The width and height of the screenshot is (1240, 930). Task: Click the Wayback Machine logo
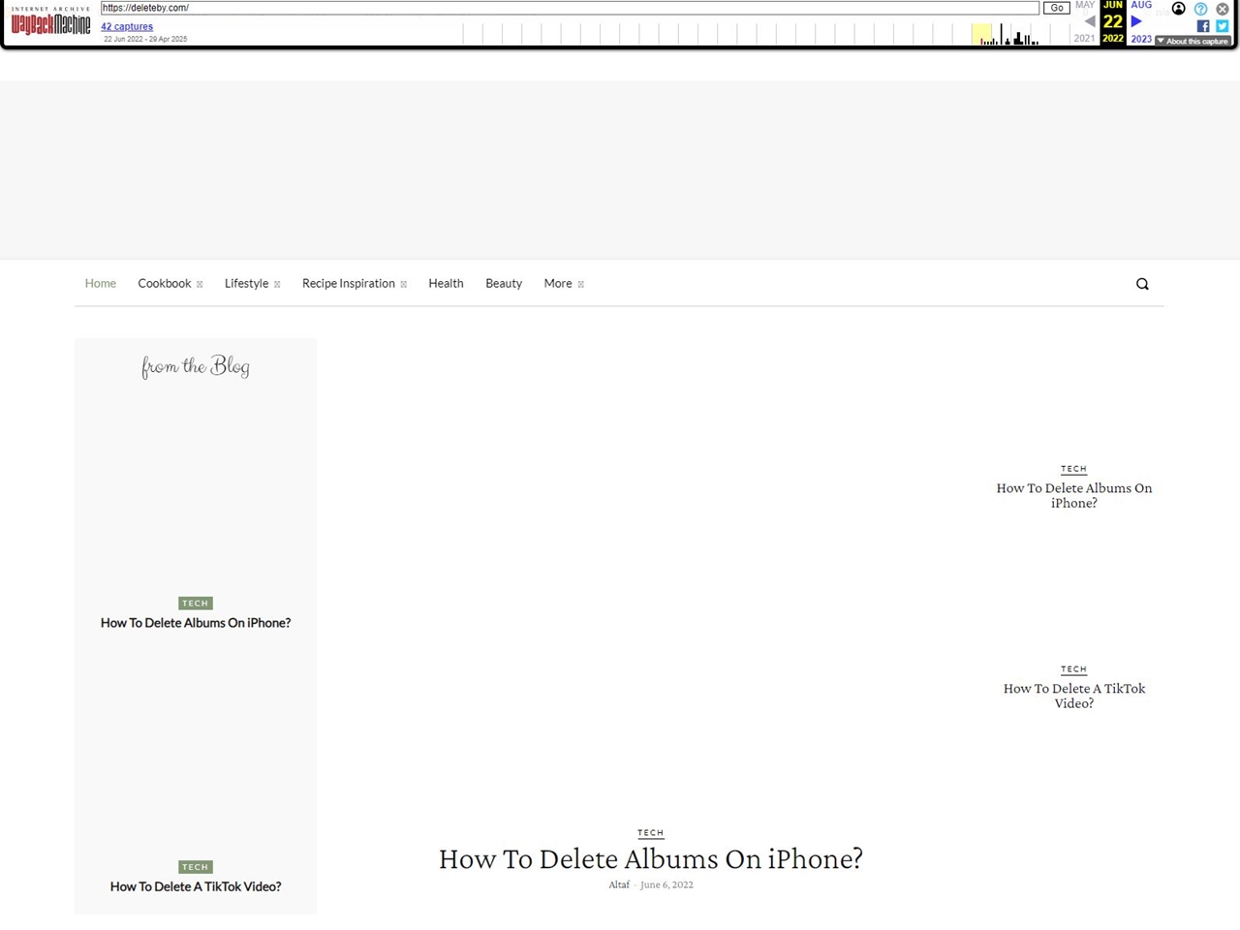[50, 23]
